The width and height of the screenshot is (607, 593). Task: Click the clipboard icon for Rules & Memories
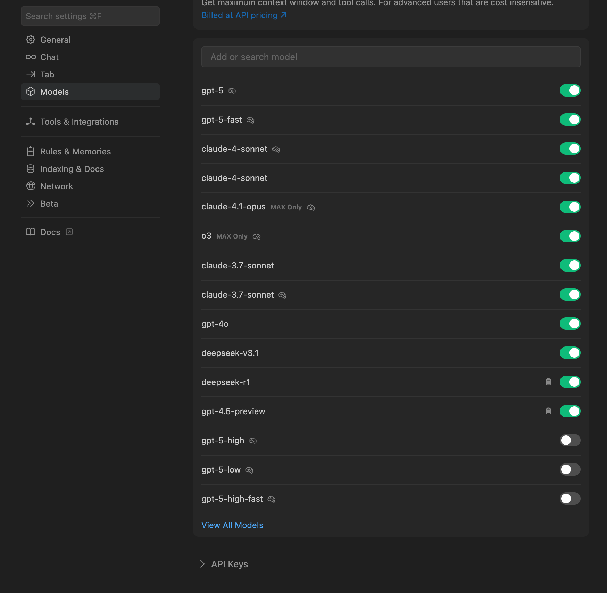click(x=31, y=151)
